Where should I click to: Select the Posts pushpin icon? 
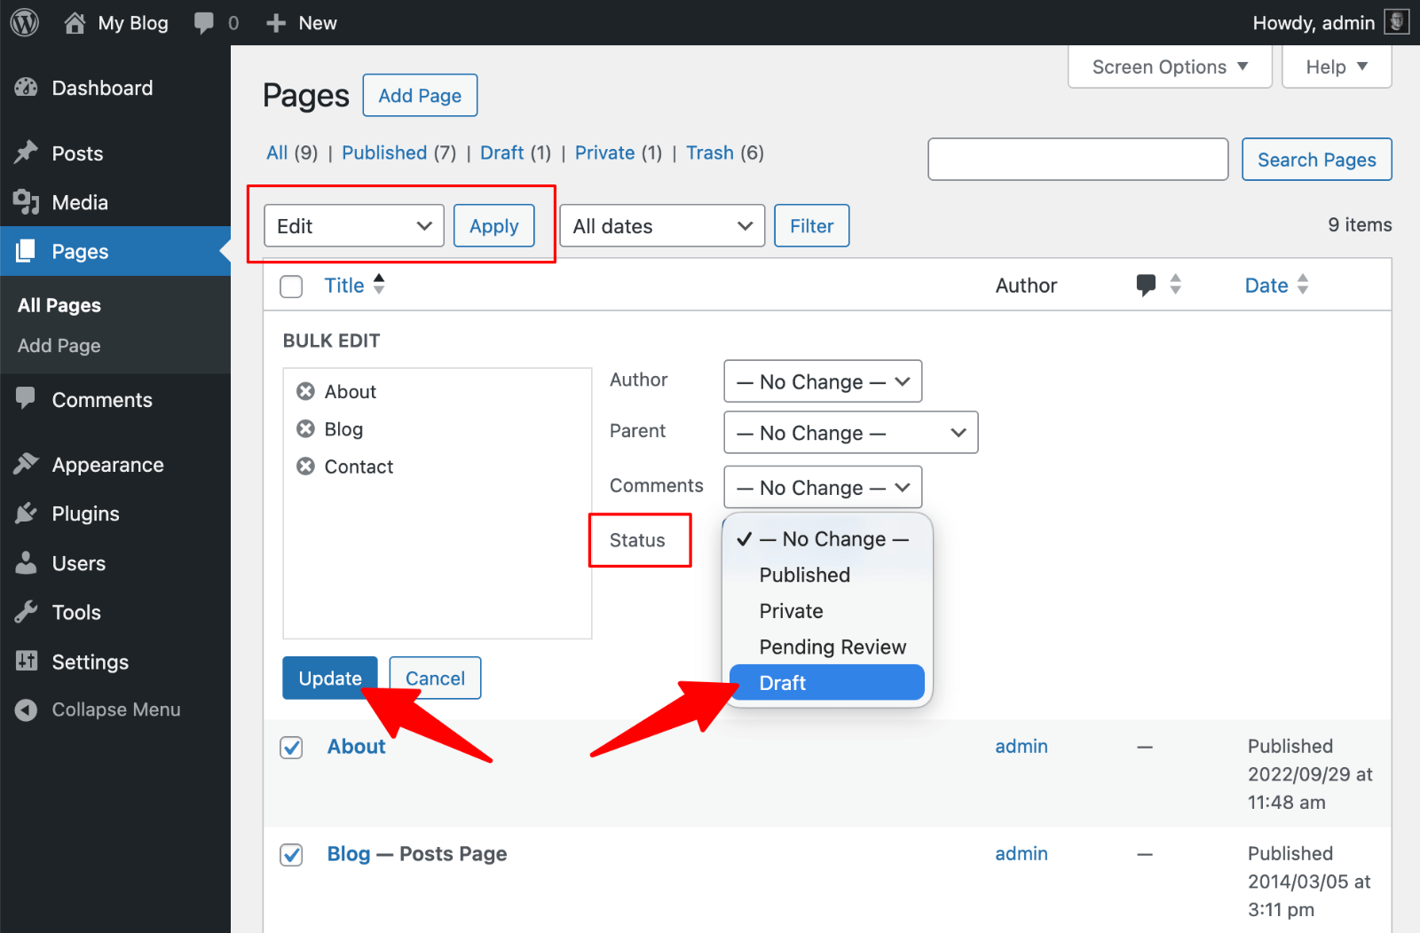tap(26, 153)
